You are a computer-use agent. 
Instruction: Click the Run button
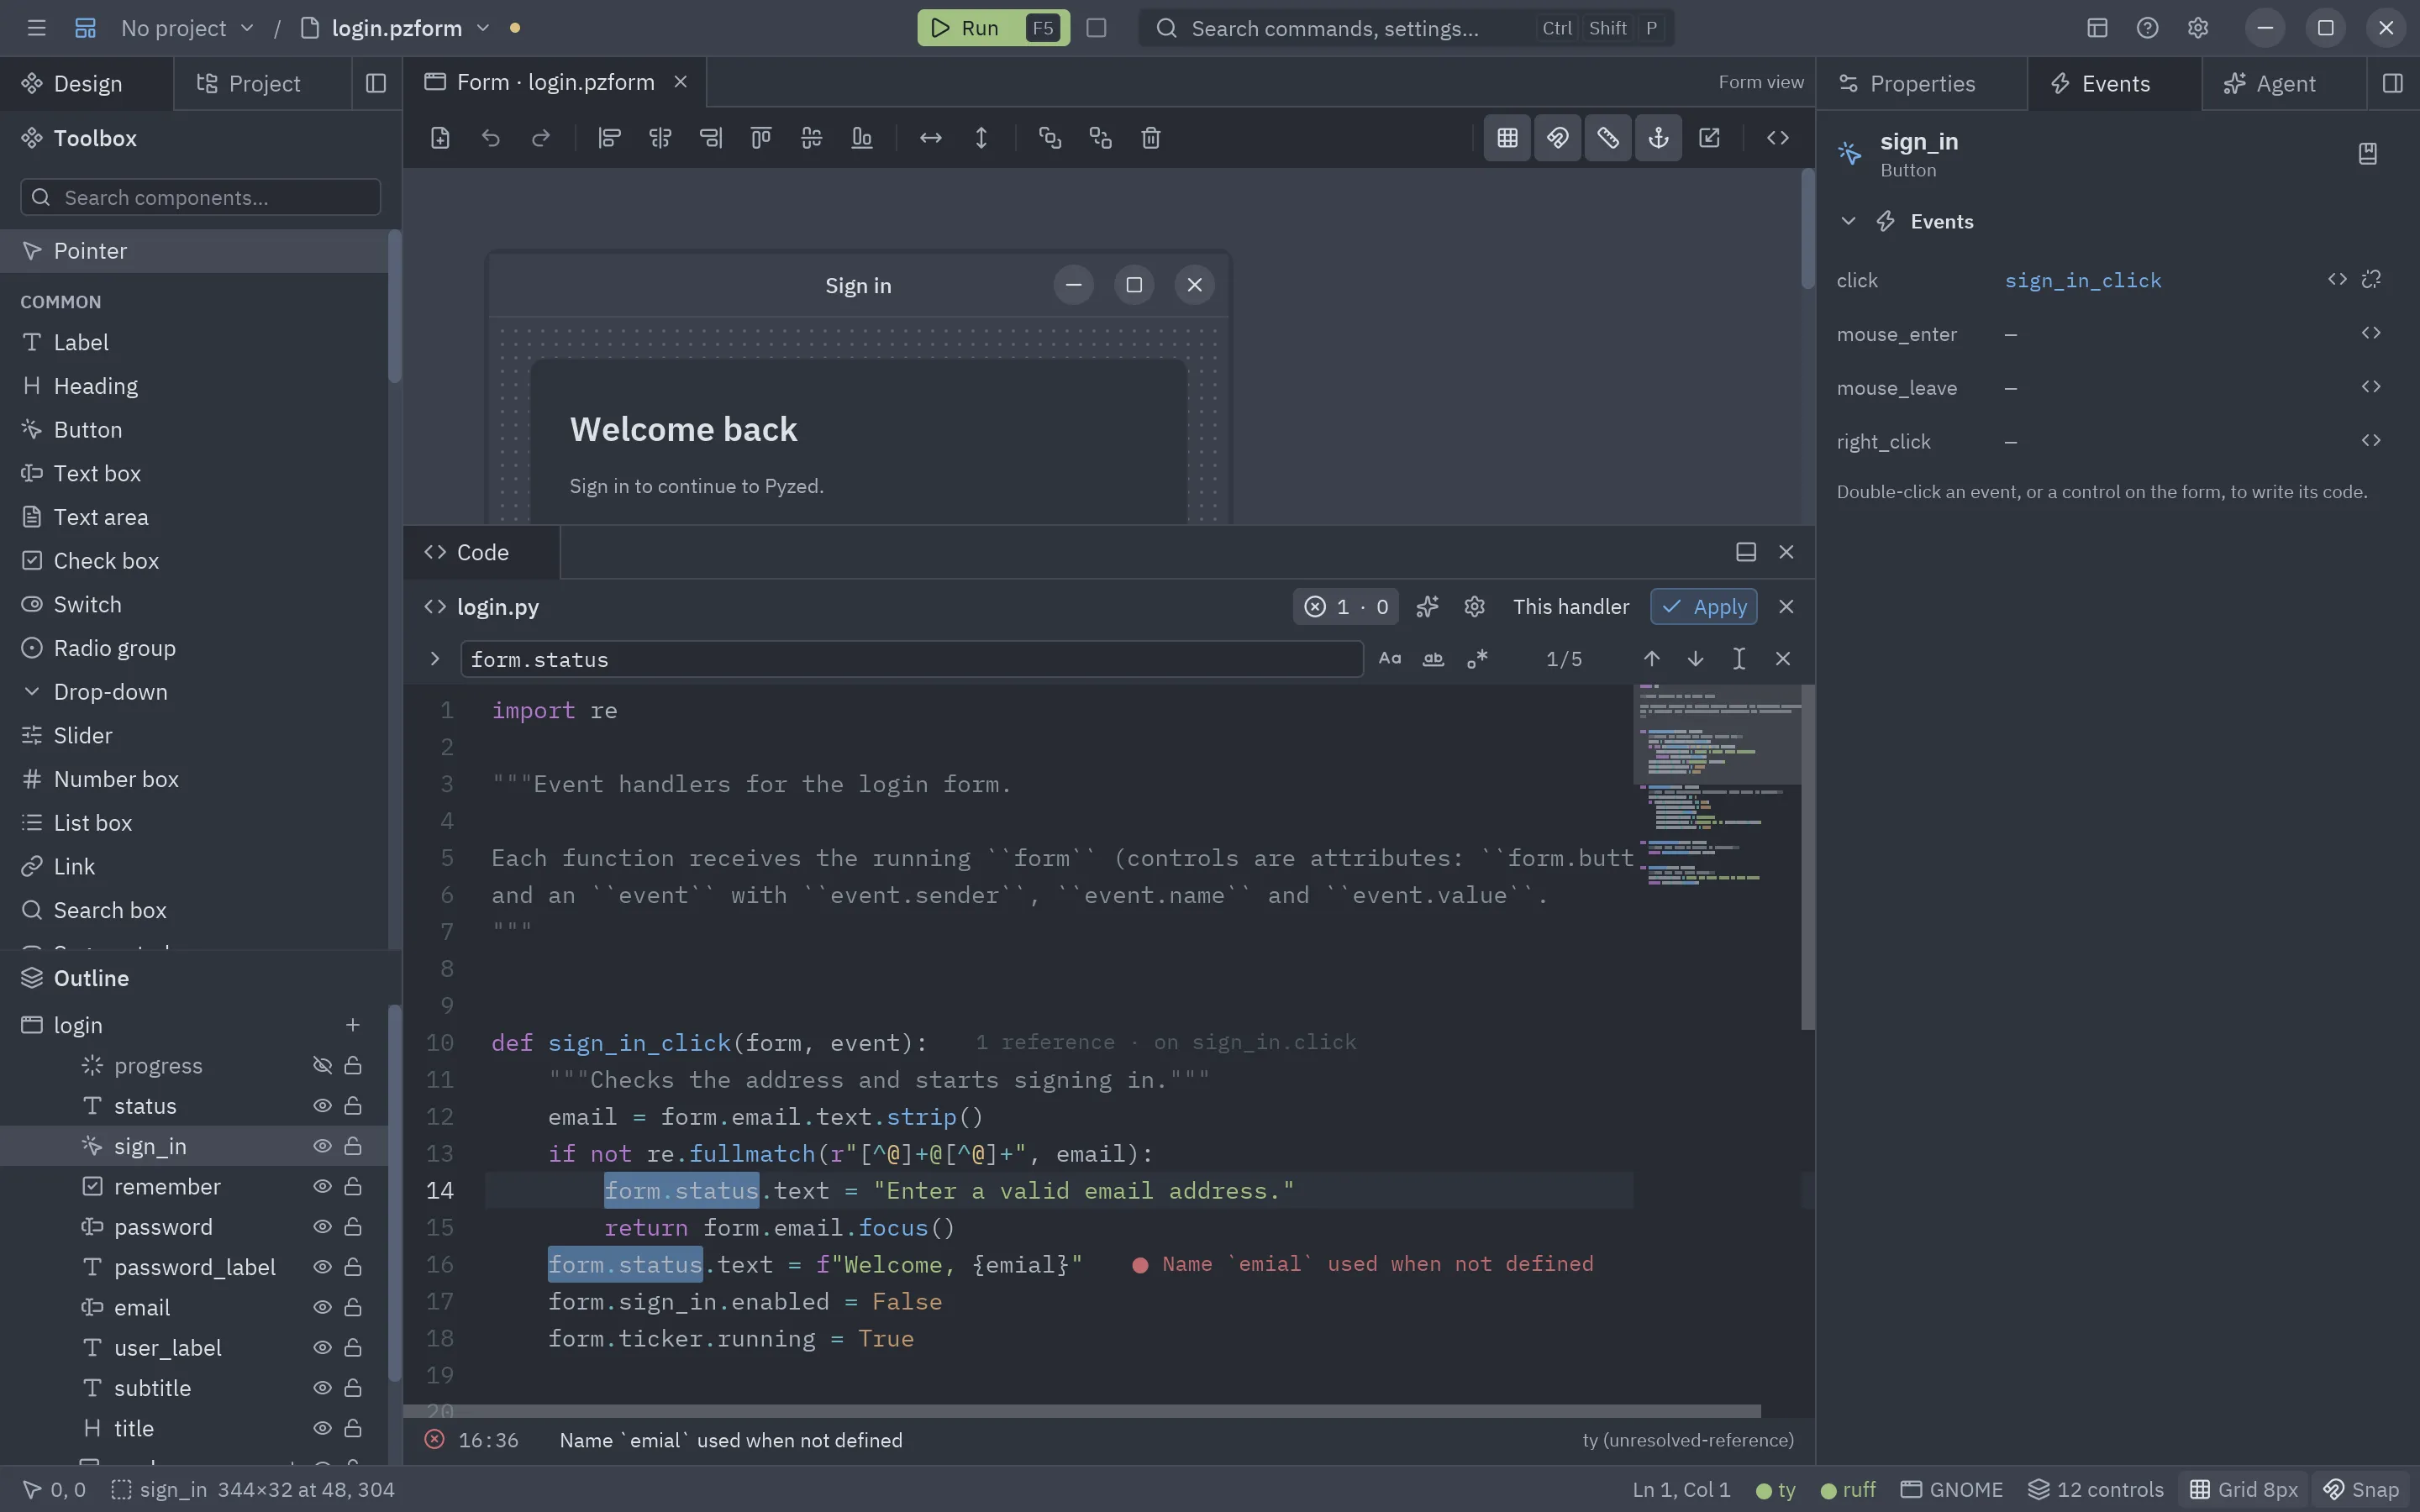992,28
